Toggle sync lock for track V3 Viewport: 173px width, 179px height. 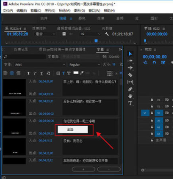click(166, 100)
